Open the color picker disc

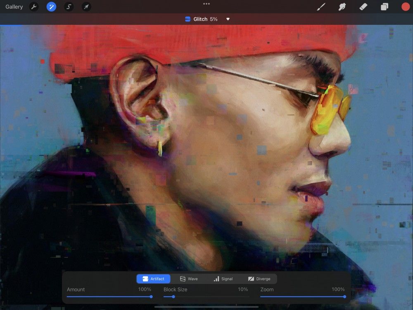(x=404, y=7)
